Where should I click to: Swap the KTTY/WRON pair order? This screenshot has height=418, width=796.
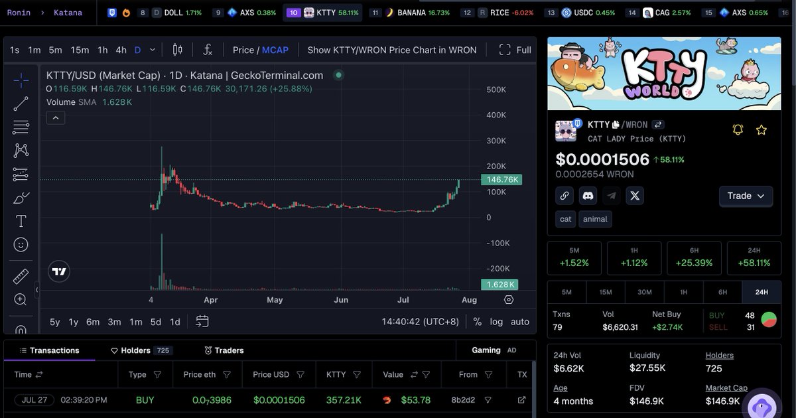(x=659, y=124)
